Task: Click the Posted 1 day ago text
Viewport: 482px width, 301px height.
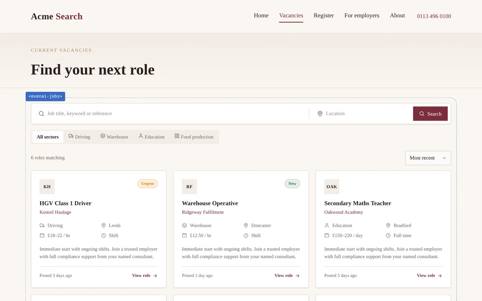Action: point(197,276)
